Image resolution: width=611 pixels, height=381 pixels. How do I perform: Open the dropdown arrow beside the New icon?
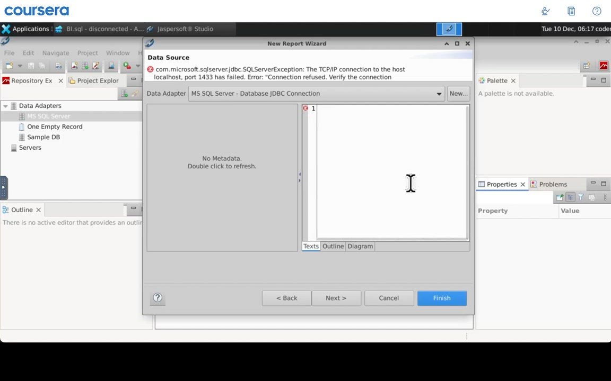[20, 66]
